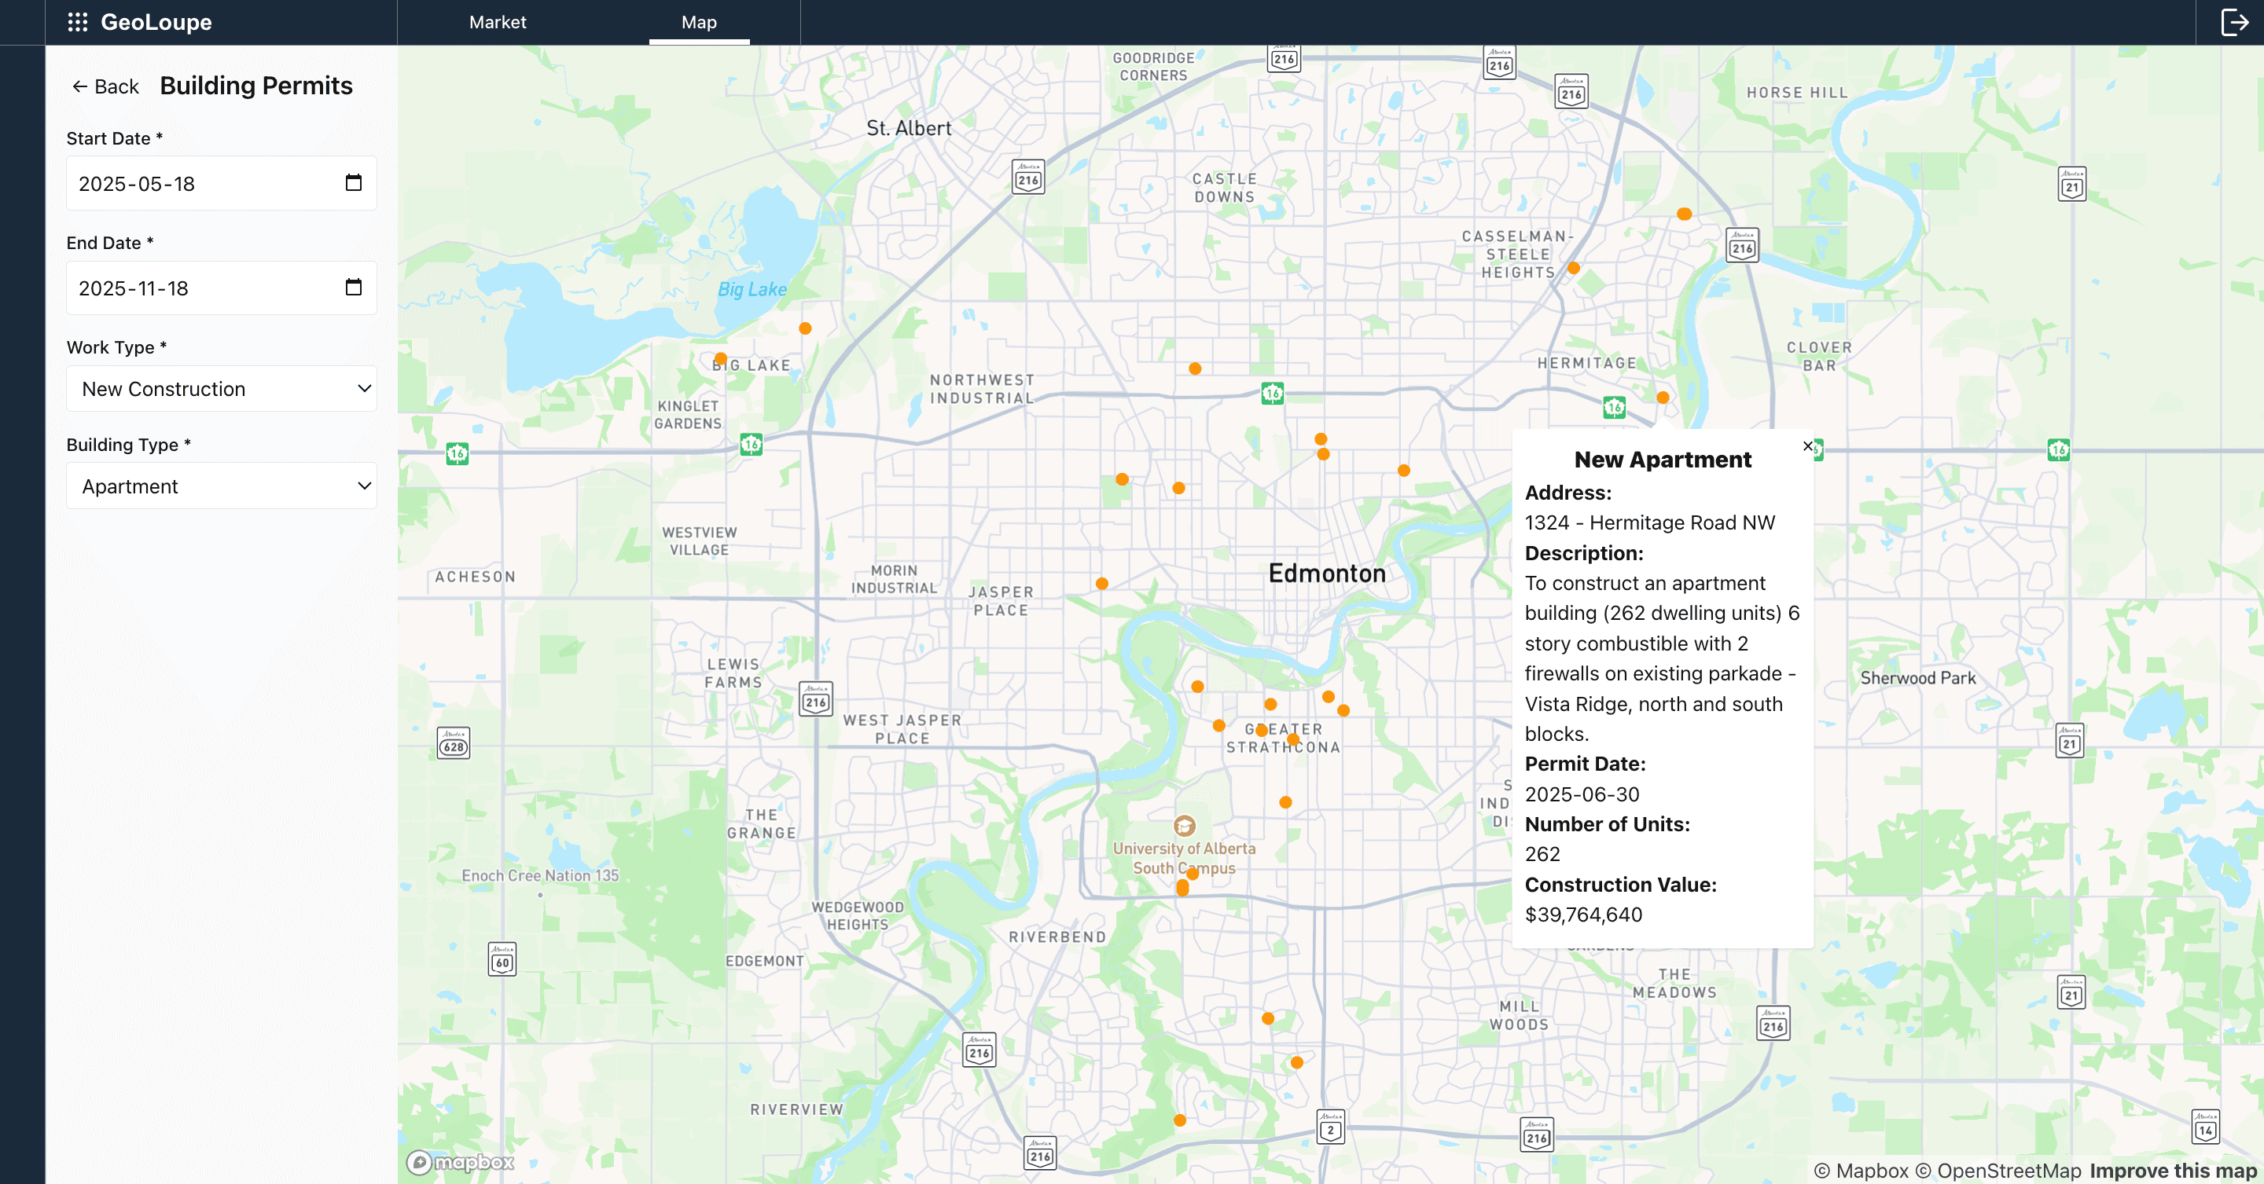The width and height of the screenshot is (2264, 1184).
Task: Select the permit marker near Big Lake
Action: click(x=721, y=357)
